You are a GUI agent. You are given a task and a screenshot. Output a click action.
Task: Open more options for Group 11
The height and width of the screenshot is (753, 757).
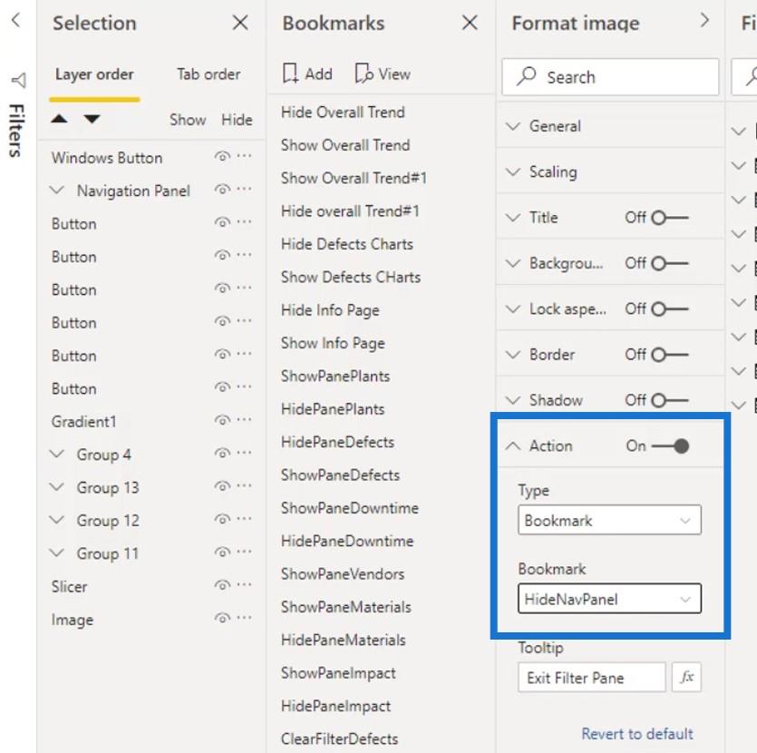click(x=244, y=552)
